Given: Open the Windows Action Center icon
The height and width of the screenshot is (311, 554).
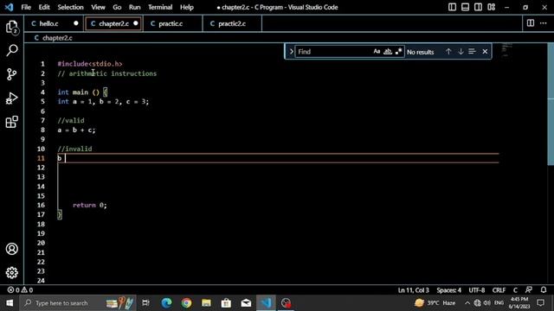Looking at the screenshot, I should pos(540,303).
